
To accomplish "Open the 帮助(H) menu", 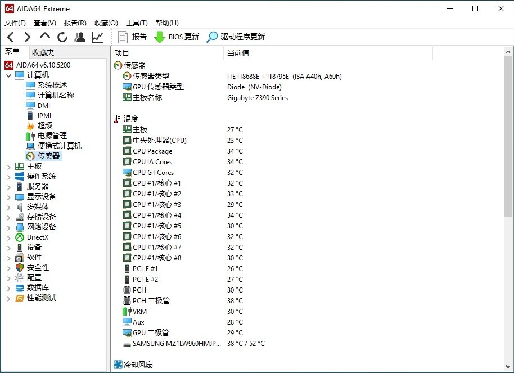I will point(167,23).
